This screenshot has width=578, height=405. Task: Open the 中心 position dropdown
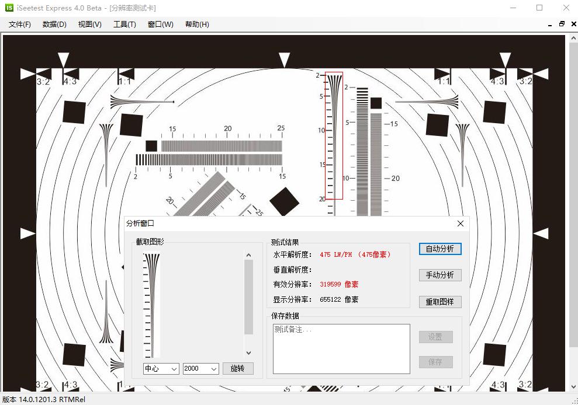click(161, 369)
